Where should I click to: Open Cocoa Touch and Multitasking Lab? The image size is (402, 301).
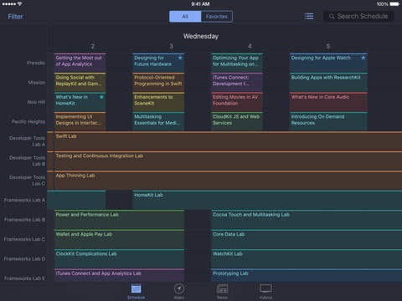307,219
